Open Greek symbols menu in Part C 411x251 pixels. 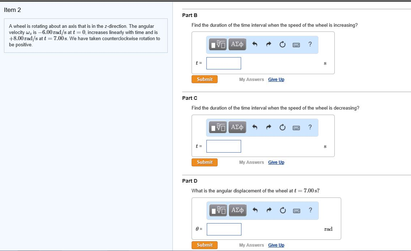[237, 127]
